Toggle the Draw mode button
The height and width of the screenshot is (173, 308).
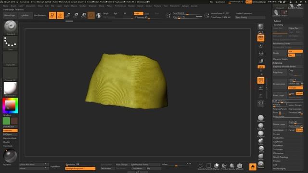tap(60, 15)
